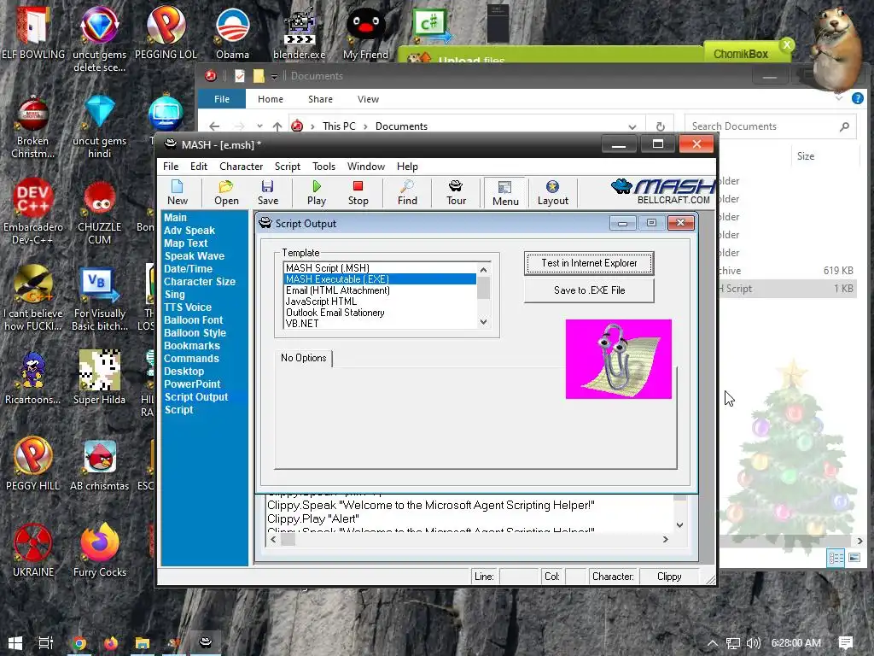Open TTS Voice in the sidebar
Screen dimensions: 874x656
[187, 307]
